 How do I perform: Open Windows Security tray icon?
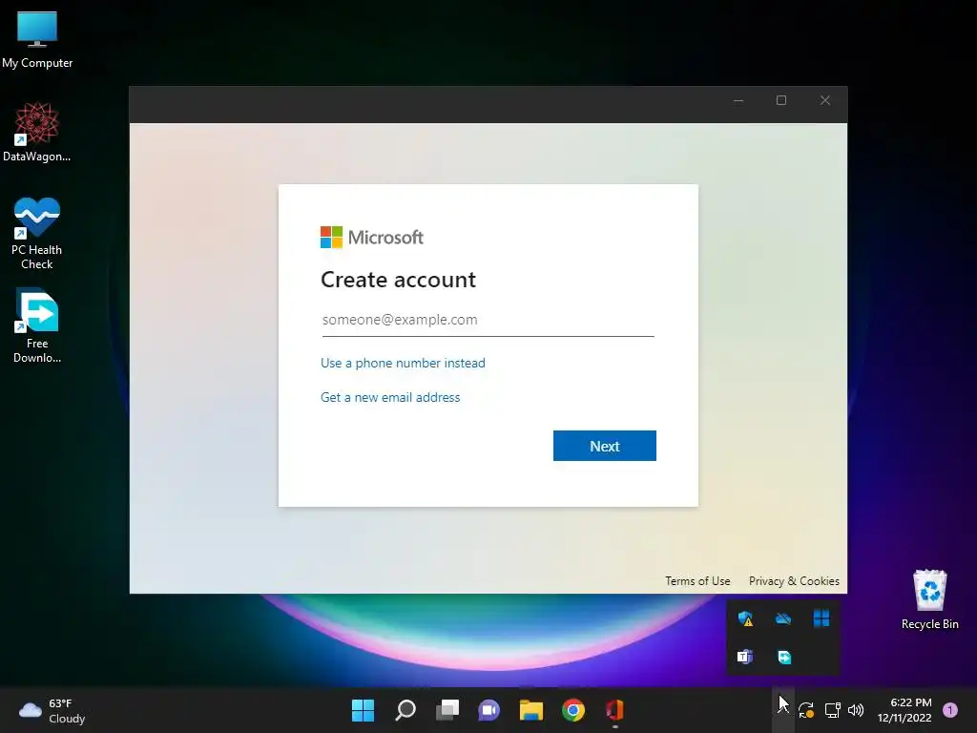(x=745, y=618)
